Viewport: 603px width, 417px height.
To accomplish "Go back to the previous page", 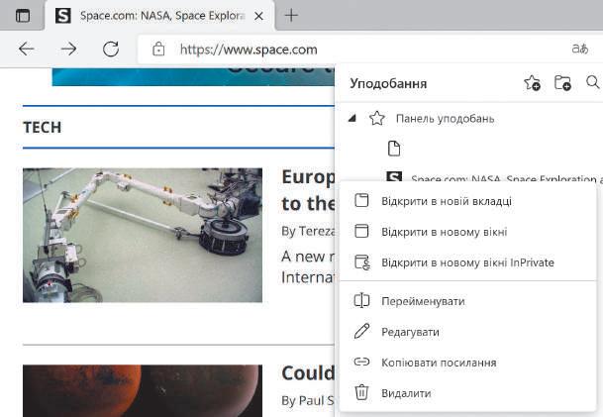I will pyautogui.click(x=27, y=49).
